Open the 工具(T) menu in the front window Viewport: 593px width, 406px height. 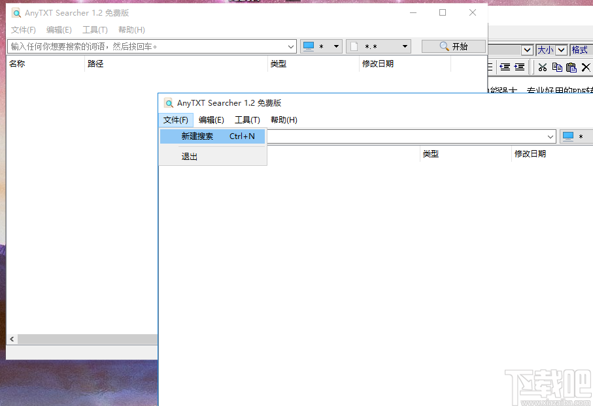(247, 120)
